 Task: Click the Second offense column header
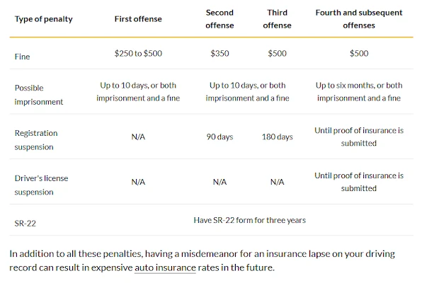point(220,19)
